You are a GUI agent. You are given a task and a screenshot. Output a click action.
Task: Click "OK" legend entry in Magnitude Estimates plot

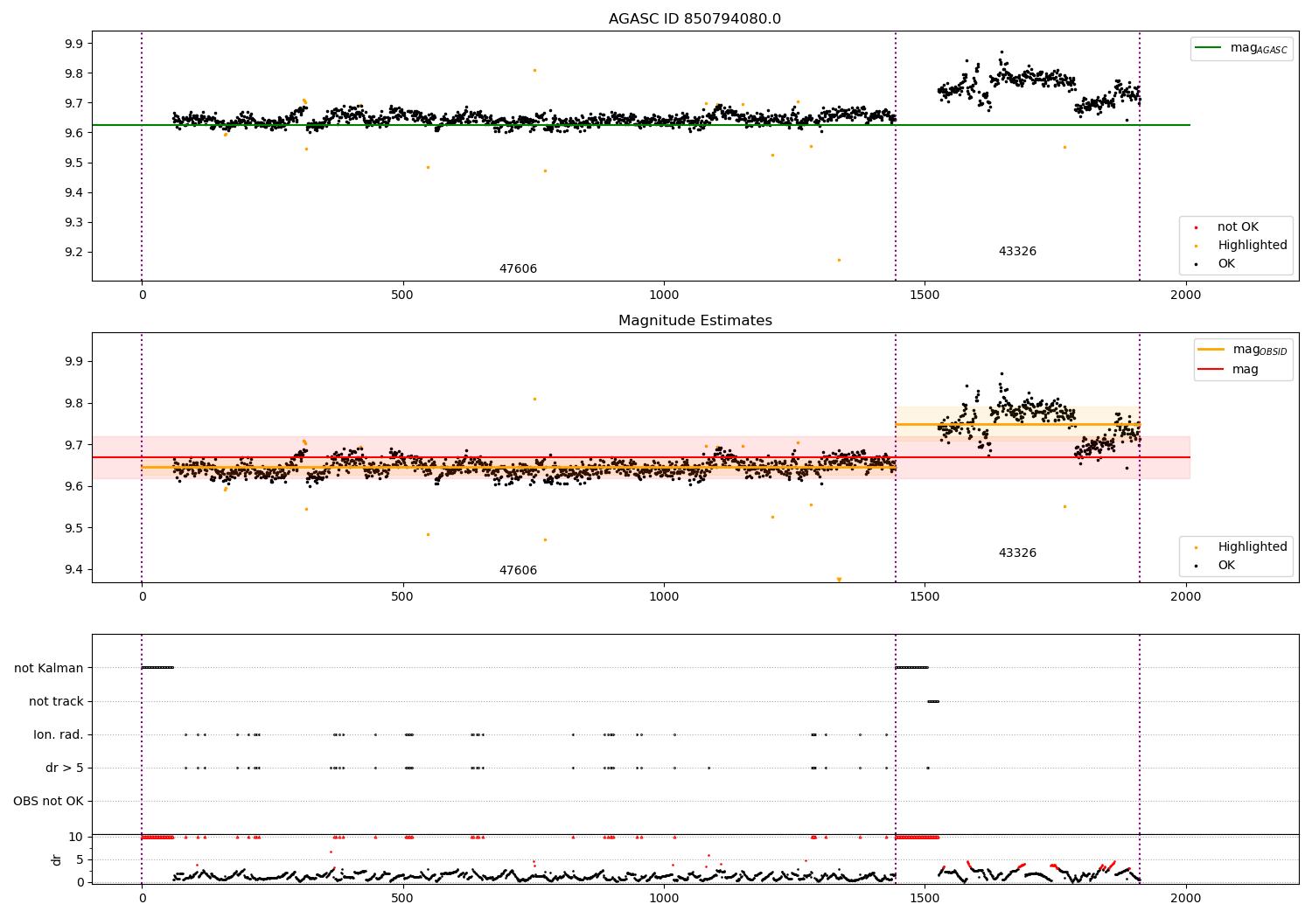click(1226, 566)
